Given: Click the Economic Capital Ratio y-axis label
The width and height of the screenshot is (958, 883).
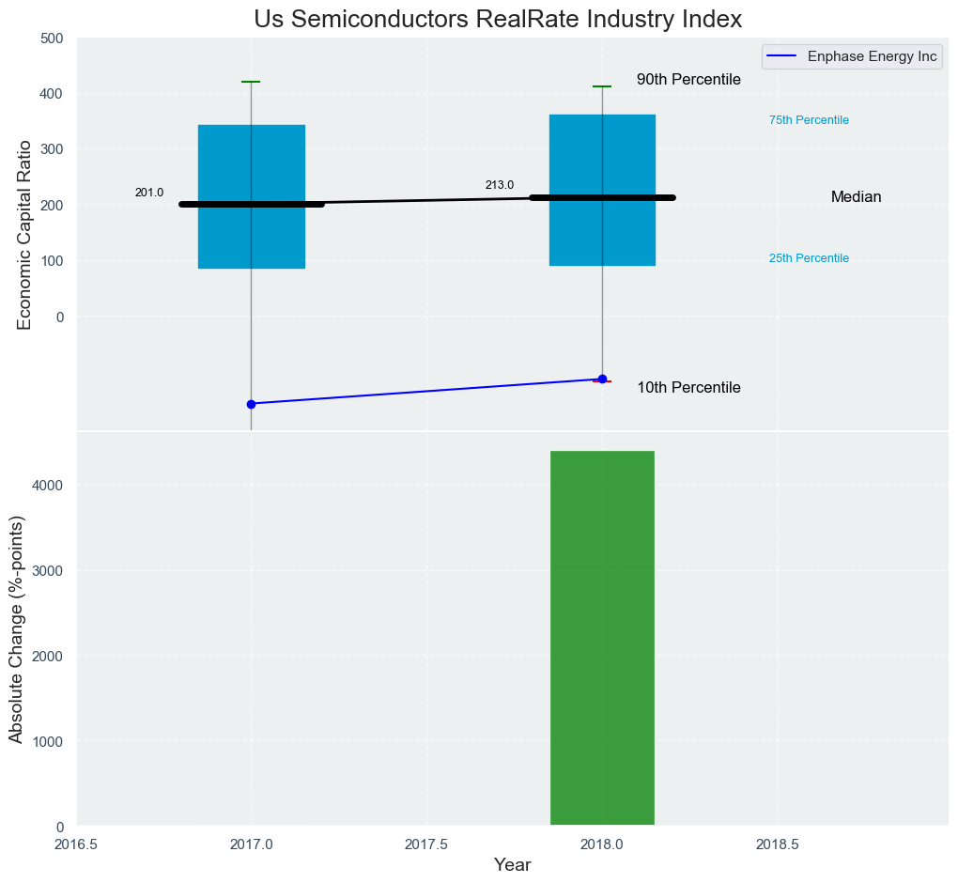Looking at the screenshot, I should click(x=25, y=234).
